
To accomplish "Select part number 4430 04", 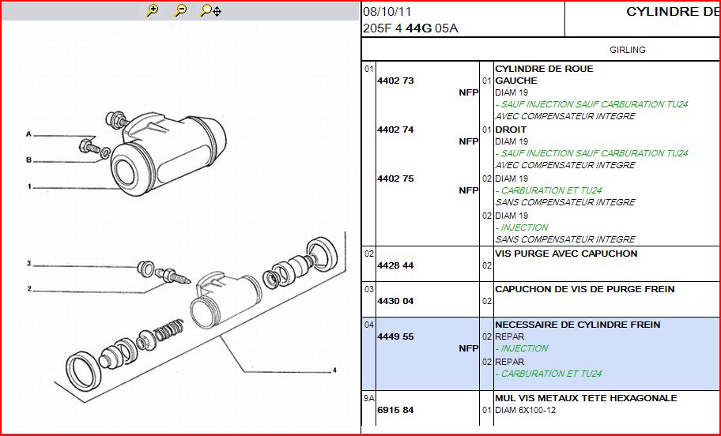I will pyautogui.click(x=395, y=301).
